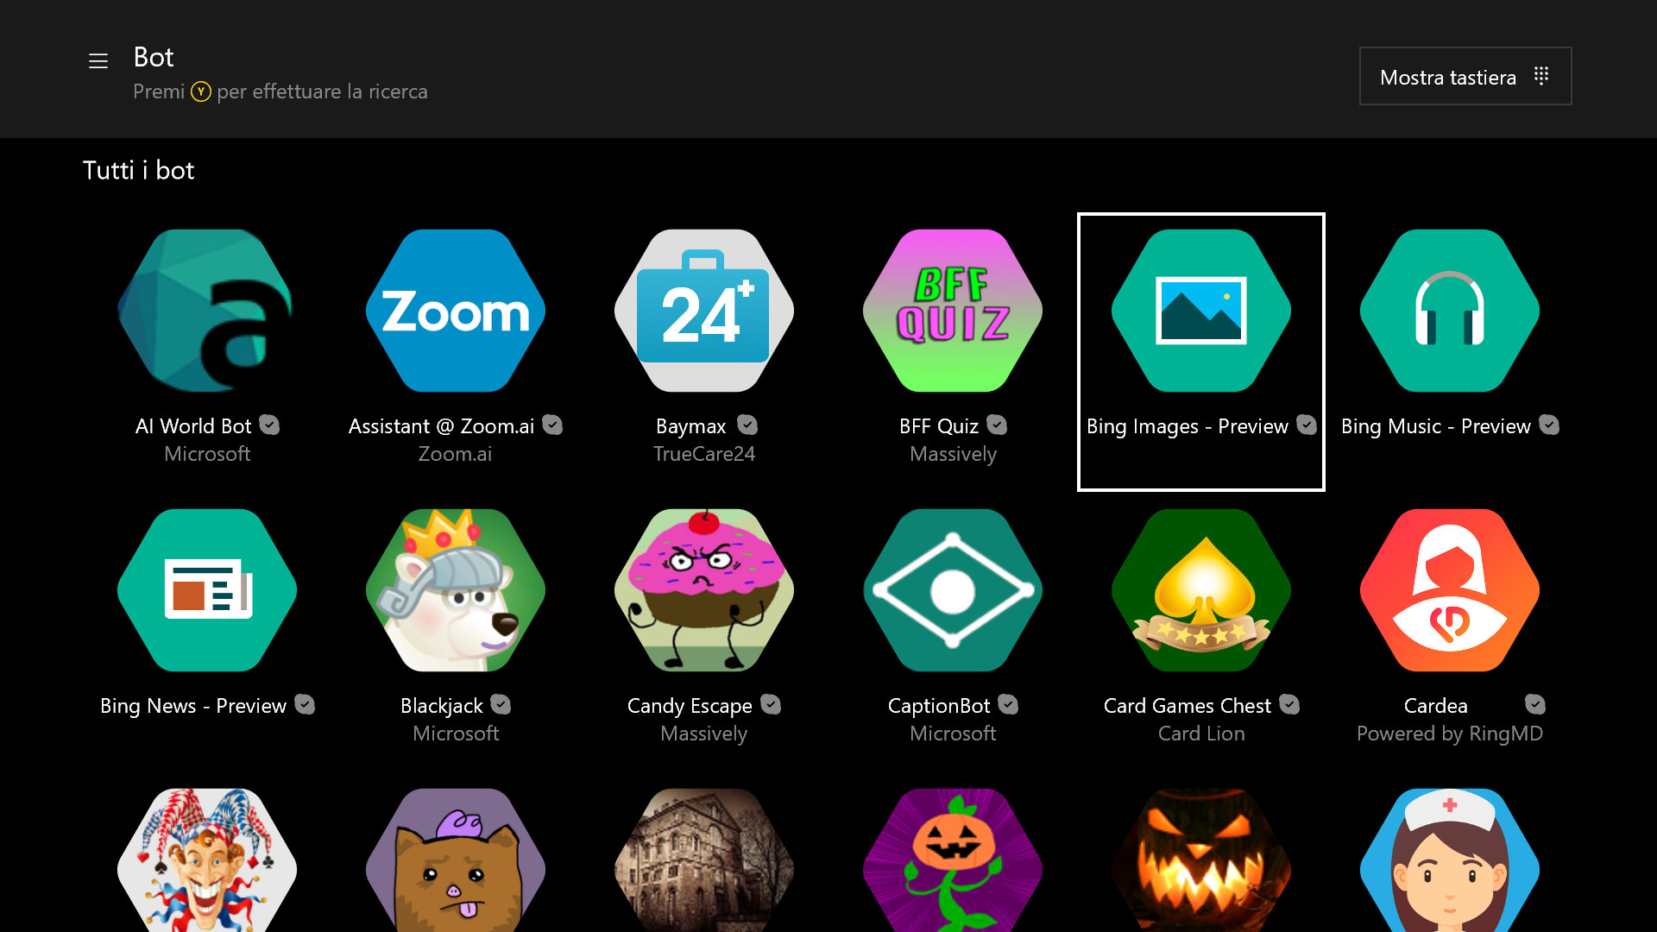Select the purple pumpkin plant bot icon
Screen dimensions: 1657x932
coord(953,860)
